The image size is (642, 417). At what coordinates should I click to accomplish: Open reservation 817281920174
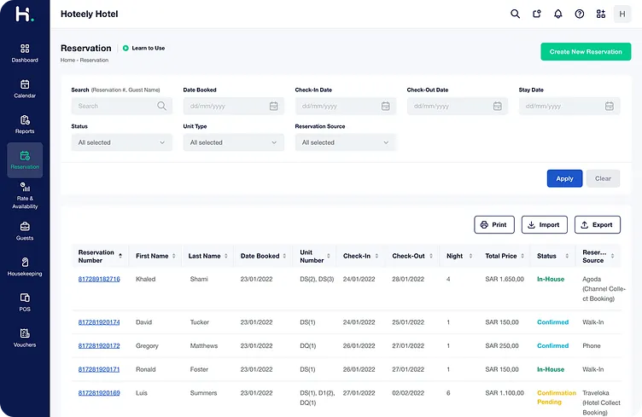[x=99, y=322]
